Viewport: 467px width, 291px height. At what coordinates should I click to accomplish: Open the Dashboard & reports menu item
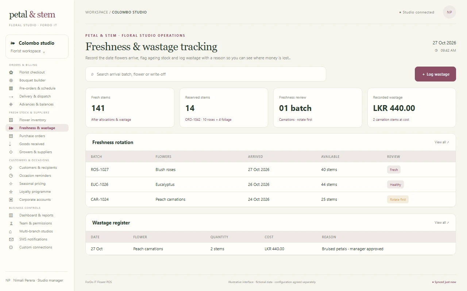pyautogui.click(x=37, y=215)
